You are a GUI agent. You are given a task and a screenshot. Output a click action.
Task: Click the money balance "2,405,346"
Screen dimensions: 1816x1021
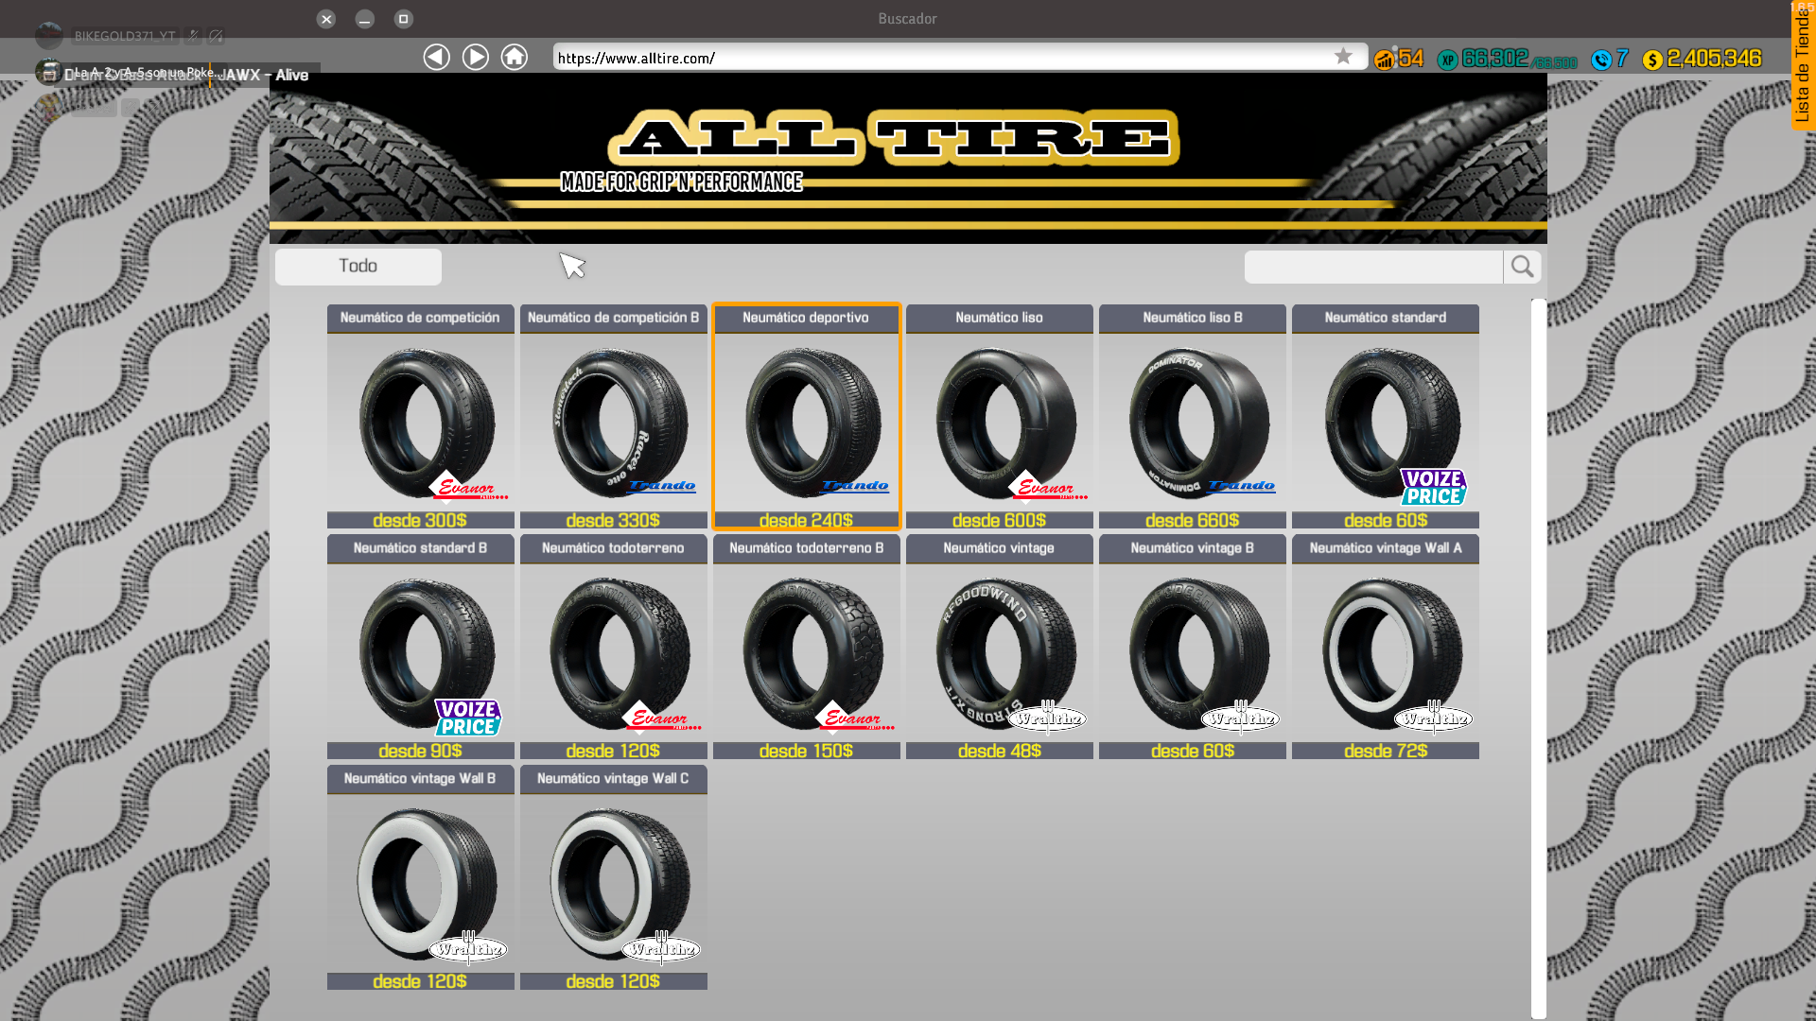(1714, 59)
